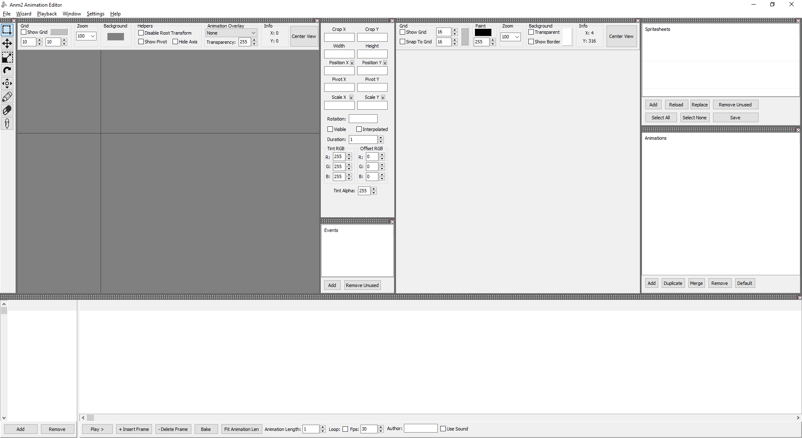Enable Show Border option
Image resolution: width=802 pixels, height=438 pixels.
pyautogui.click(x=531, y=42)
